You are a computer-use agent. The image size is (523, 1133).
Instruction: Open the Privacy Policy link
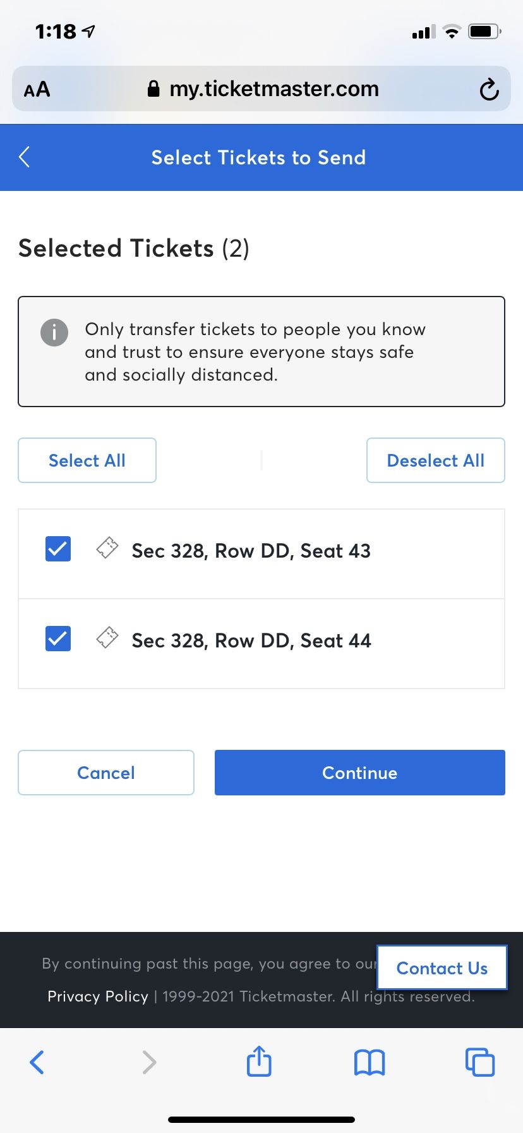(x=98, y=996)
